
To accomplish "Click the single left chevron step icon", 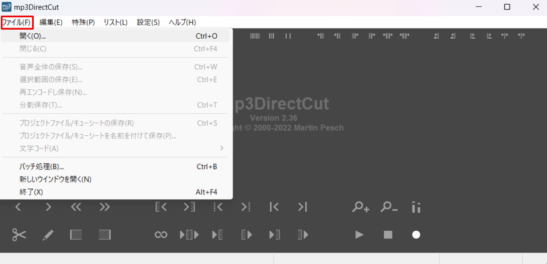I will 18,207.
